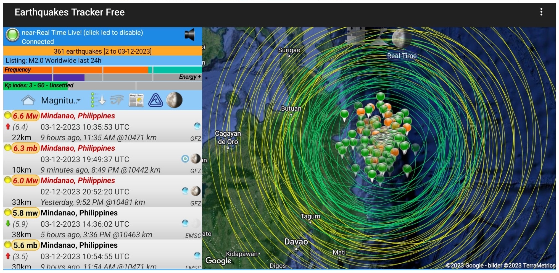Tap moon icon on 6.0 Mw entry
The width and height of the screenshot is (559, 273).
tap(196, 191)
